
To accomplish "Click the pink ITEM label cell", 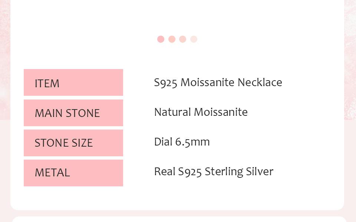I will 73,82.
